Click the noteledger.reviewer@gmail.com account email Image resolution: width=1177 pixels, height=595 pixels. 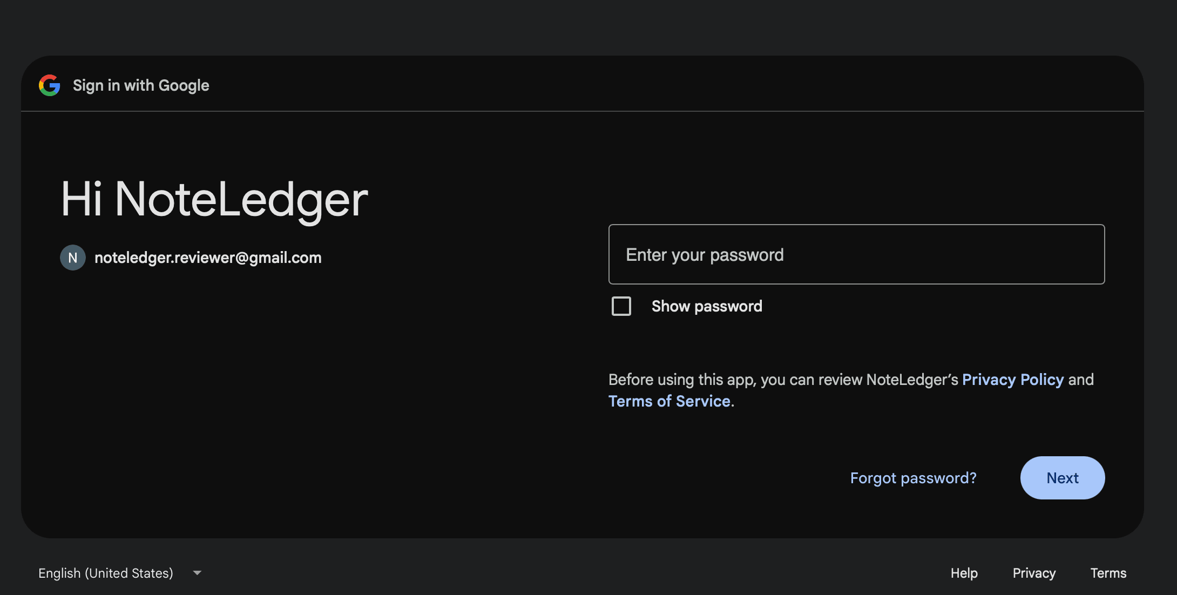[208, 258]
